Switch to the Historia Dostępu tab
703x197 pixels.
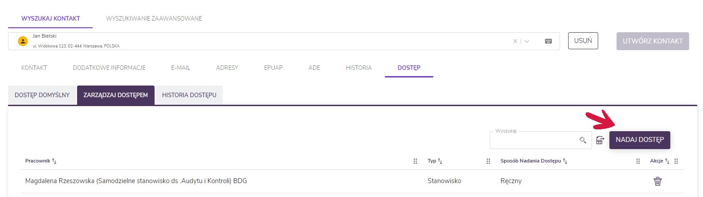click(x=189, y=95)
